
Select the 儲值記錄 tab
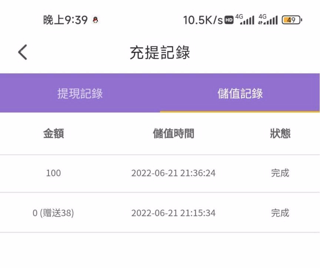point(240,93)
